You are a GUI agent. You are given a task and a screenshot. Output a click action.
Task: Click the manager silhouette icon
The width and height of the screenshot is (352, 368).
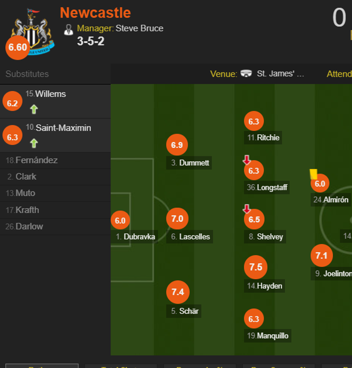68,30
